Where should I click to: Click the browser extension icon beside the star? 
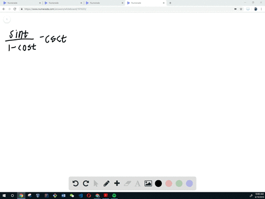pyautogui.click(x=248, y=9)
